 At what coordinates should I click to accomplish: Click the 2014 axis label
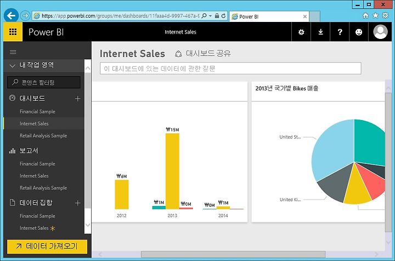tap(223, 215)
